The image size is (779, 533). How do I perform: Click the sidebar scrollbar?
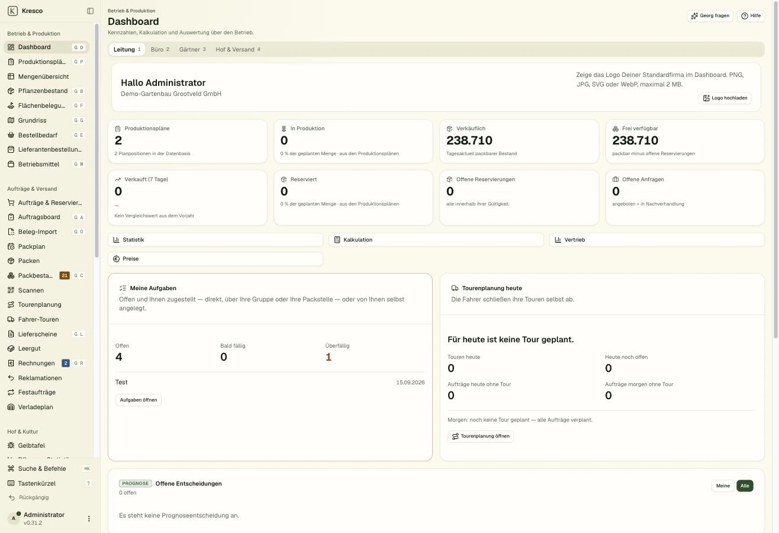pyautogui.click(x=96, y=141)
